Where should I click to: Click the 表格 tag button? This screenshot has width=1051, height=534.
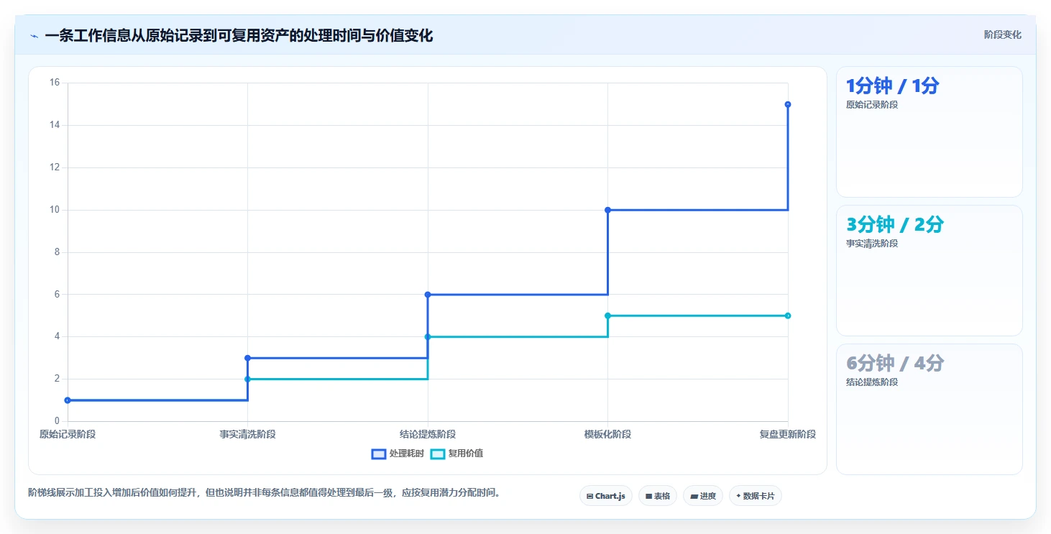point(658,496)
